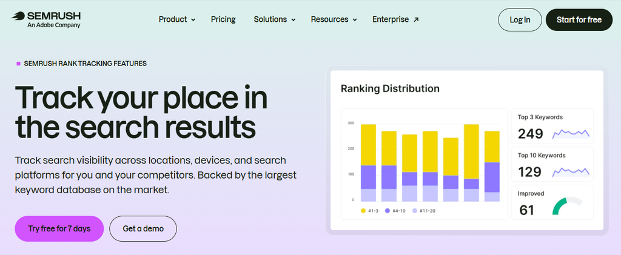Viewport: 621px width, 255px height.
Task: Click the Semrush Rank Tracking Features label
Action: coord(85,63)
